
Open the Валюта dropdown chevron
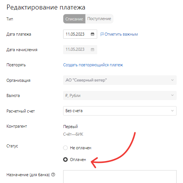pos(172,95)
